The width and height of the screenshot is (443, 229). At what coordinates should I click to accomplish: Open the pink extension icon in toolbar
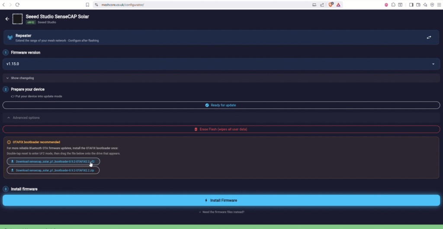[x=386, y=5]
